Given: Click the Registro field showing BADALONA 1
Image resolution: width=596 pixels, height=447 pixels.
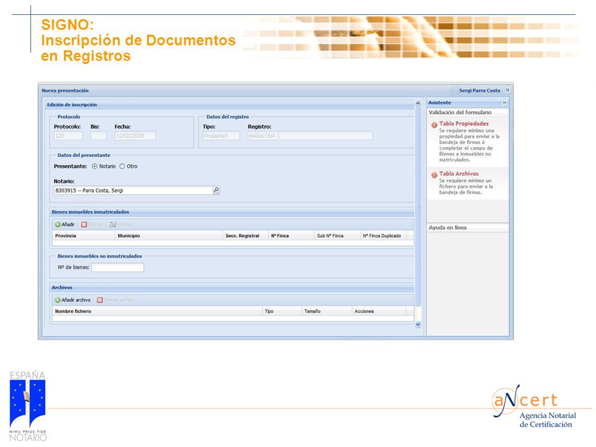Looking at the screenshot, I should coord(310,136).
